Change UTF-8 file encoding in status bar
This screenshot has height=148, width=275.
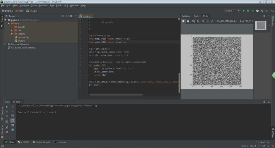pyautogui.click(x=261, y=146)
